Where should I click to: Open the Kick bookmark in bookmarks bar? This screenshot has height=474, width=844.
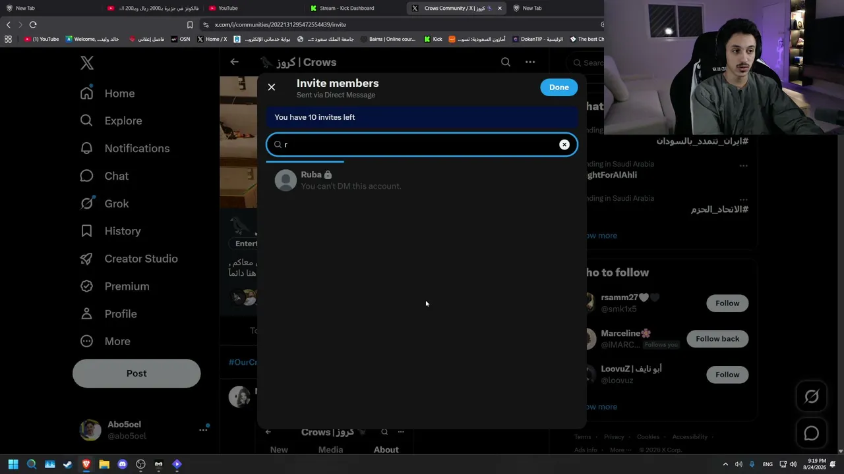433,39
